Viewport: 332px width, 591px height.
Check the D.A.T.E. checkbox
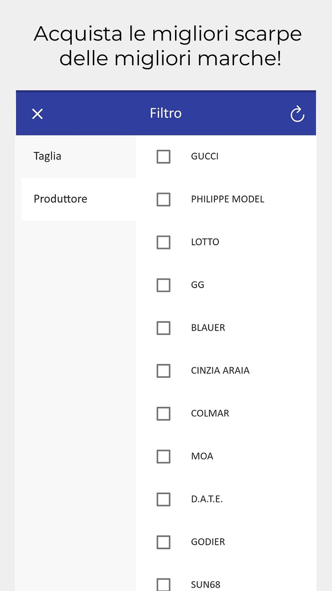[164, 499]
